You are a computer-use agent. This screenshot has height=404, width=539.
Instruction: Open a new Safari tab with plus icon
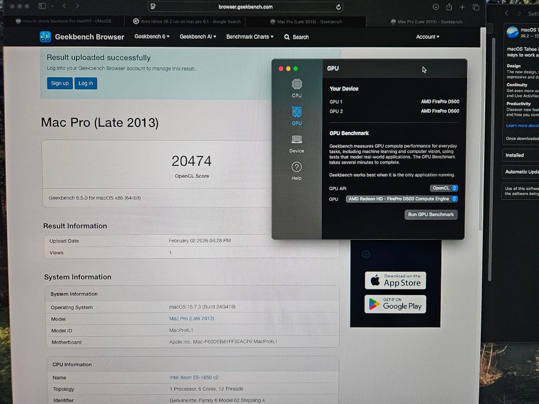(462, 7)
